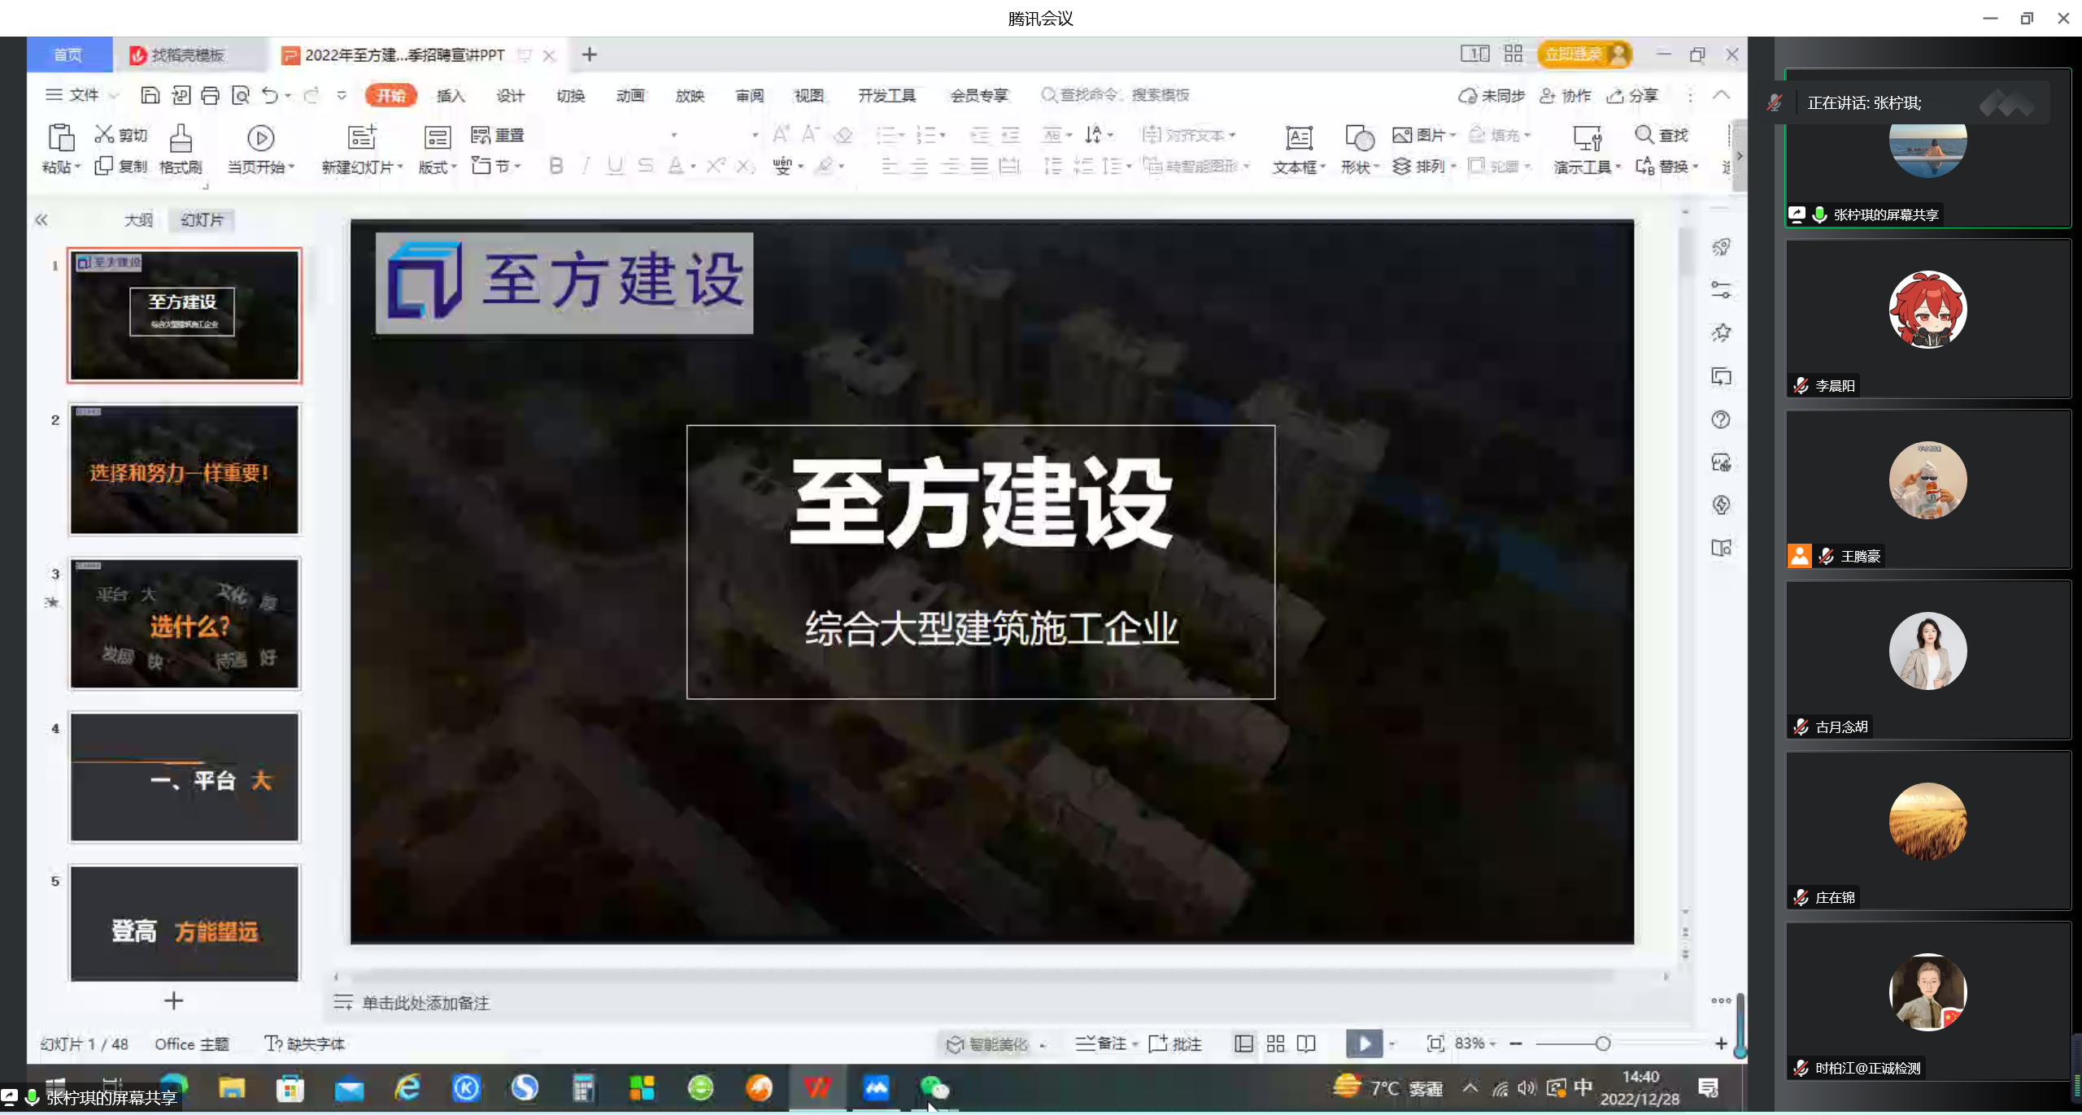This screenshot has width=2082, height=1115.
Task: Select slide 2 thumbnail 选择和努力一样重要
Action: coord(185,470)
